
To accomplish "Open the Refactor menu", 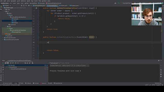I will click(24, 1).
